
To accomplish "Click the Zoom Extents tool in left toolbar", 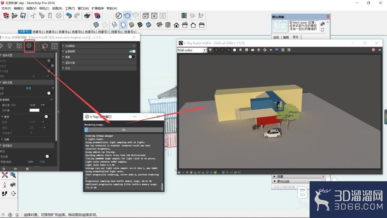I will (x=5, y=175).
